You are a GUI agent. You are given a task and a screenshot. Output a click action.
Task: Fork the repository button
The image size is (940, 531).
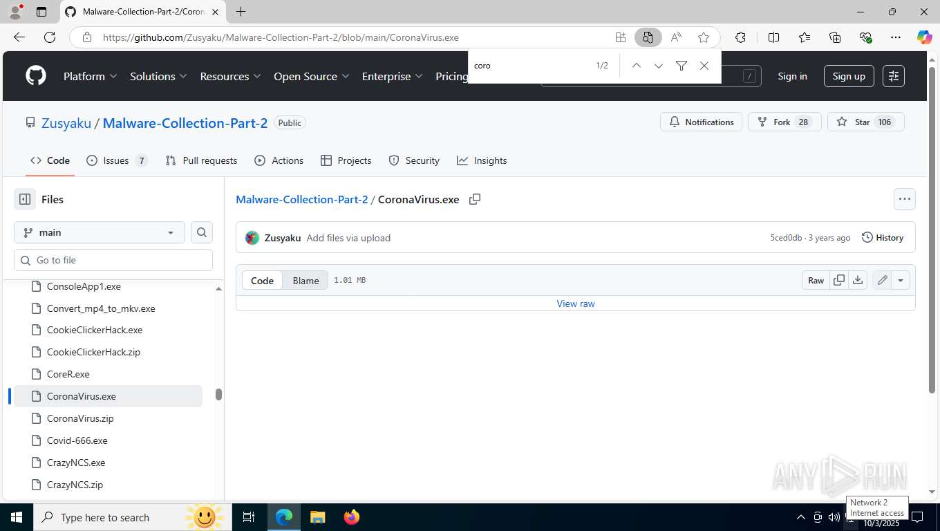click(x=784, y=122)
